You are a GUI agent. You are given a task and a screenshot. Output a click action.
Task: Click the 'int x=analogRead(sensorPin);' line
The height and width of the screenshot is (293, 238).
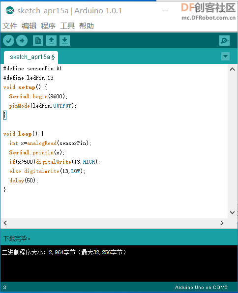pyautogui.click(x=50, y=143)
